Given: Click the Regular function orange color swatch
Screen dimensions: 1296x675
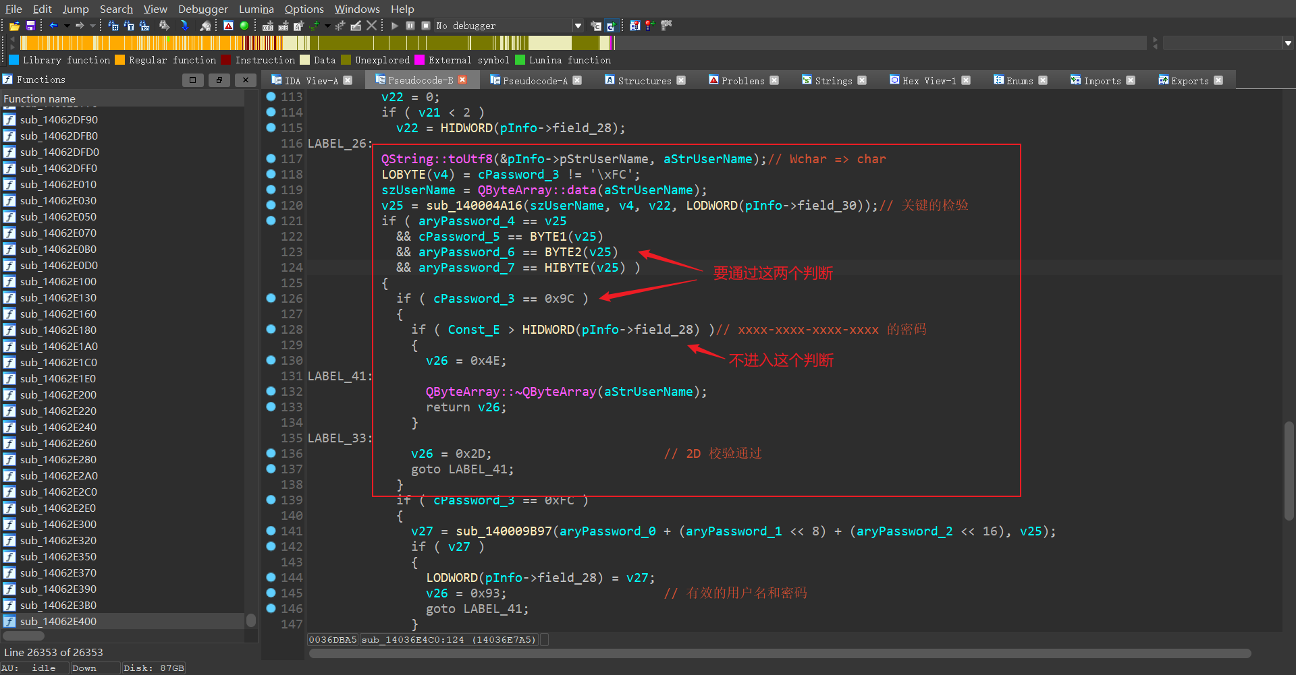Looking at the screenshot, I should click(120, 60).
